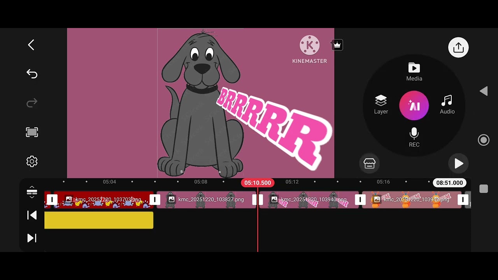Redo the last undone action
498x280 pixels.
32,103
